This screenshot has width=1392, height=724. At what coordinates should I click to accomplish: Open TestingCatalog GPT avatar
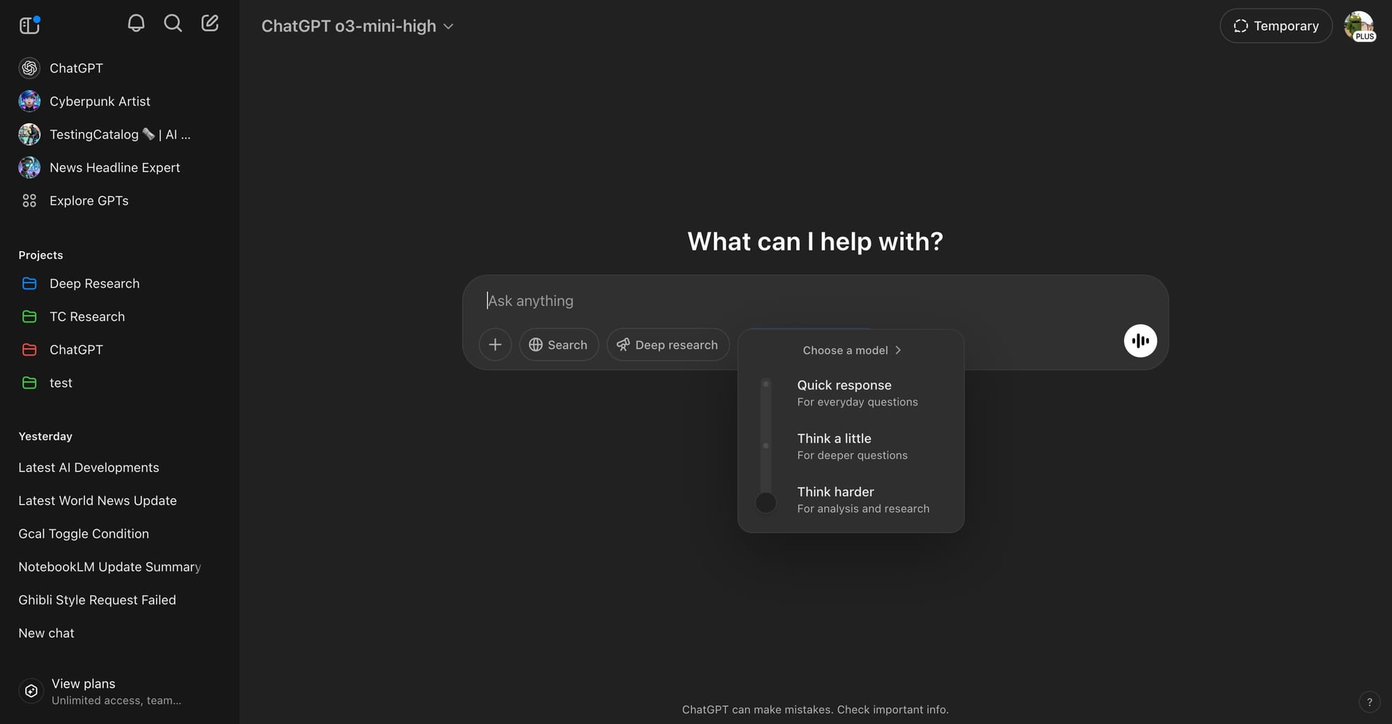[29, 134]
